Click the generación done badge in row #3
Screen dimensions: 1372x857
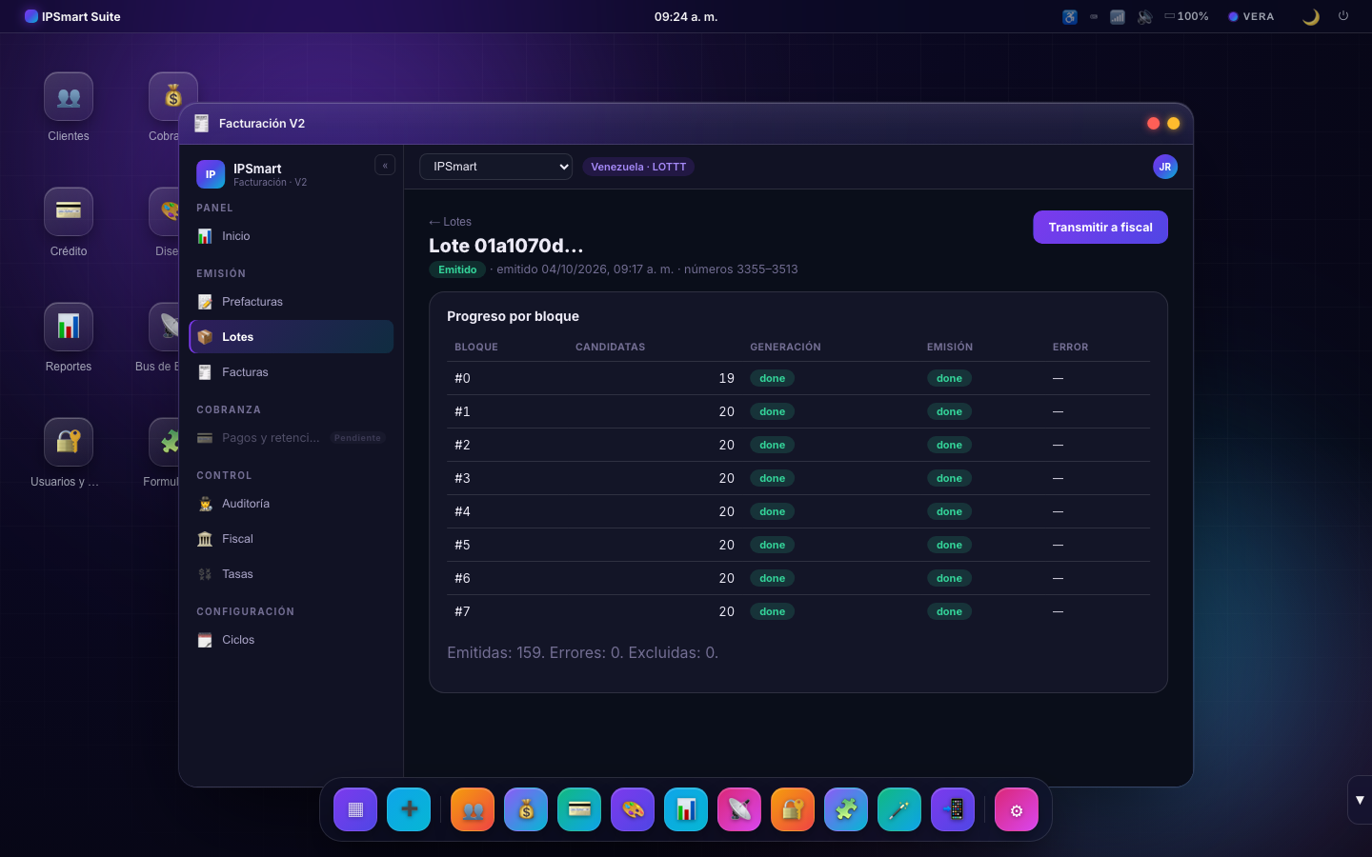(x=773, y=478)
